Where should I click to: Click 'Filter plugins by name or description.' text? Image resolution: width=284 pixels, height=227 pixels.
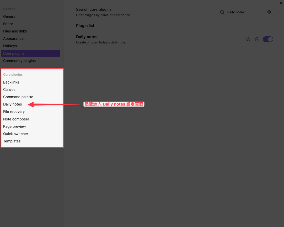[x=103, y=15]
